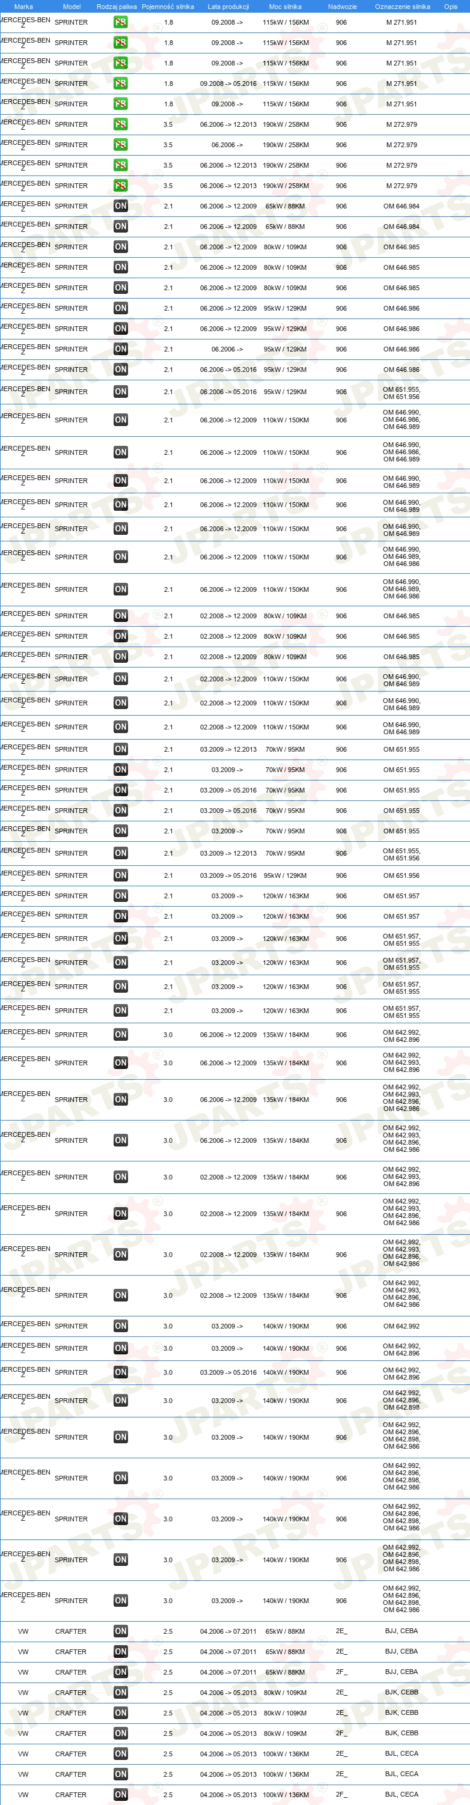Click the Moc silnika column header

pyautogui.click(x=285, y=6)
